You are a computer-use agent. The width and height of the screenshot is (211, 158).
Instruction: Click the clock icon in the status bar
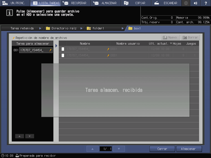pos(3,156)
